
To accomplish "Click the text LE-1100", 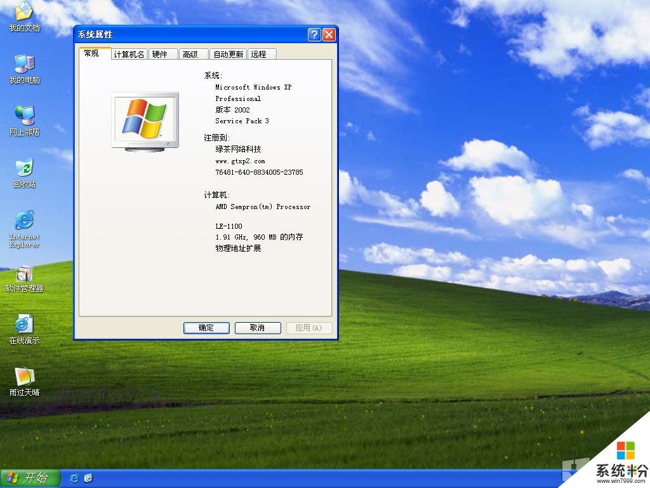I will coord(229,226).
